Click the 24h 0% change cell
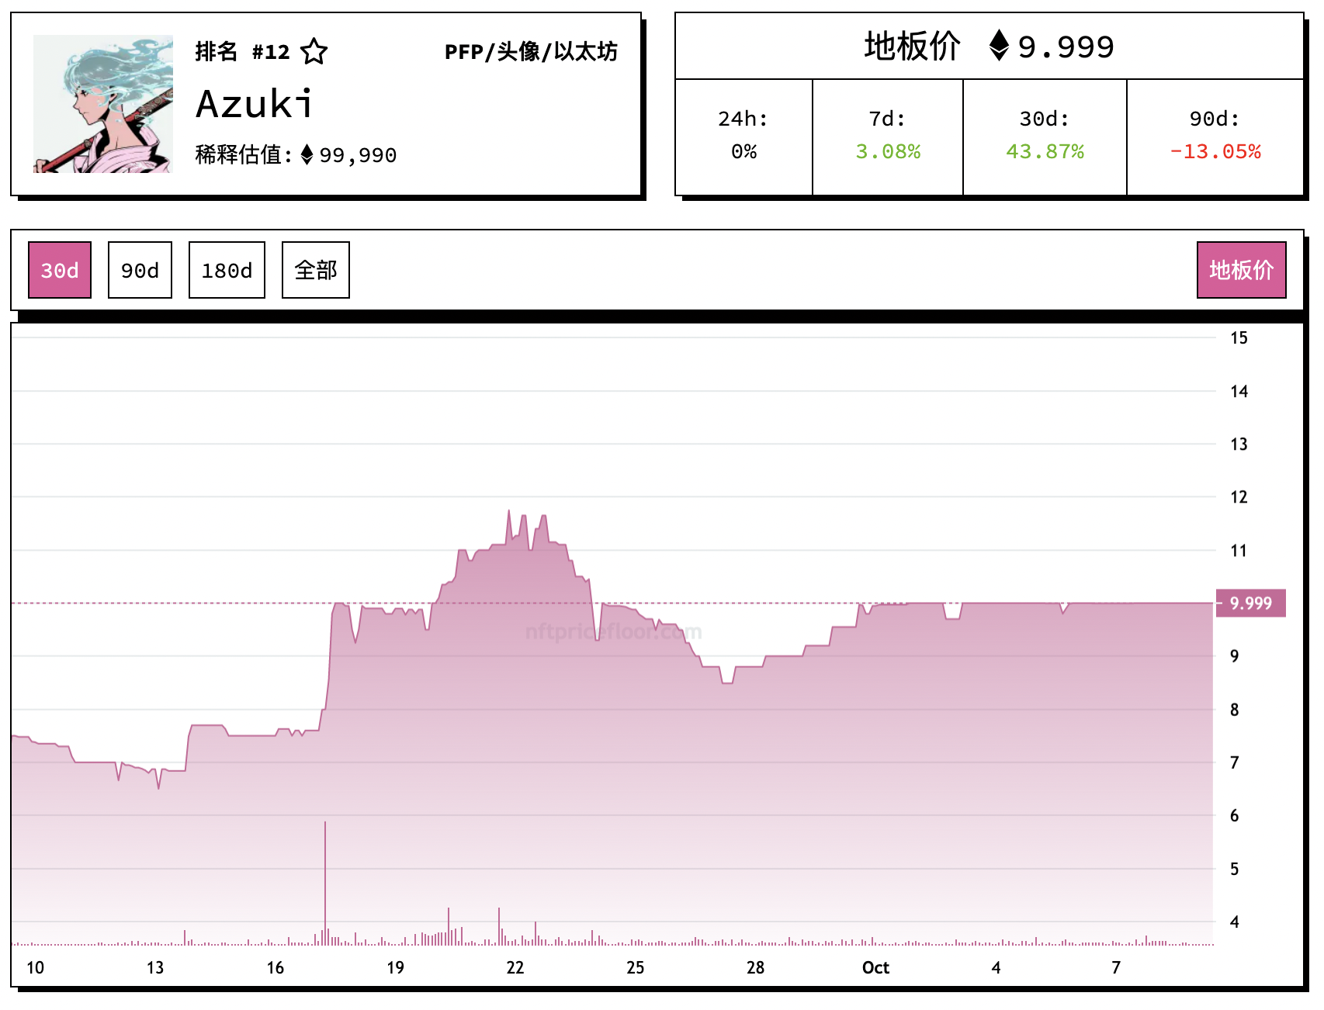 [743, 137]
